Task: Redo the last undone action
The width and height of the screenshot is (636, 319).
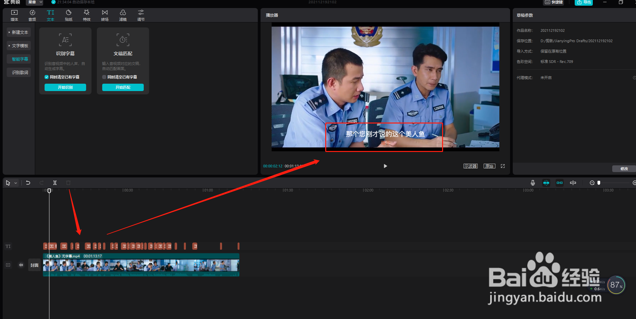Action: [42, 183]
